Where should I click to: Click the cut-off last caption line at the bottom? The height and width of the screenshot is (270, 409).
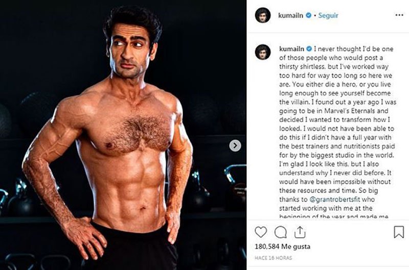[334, 216]
